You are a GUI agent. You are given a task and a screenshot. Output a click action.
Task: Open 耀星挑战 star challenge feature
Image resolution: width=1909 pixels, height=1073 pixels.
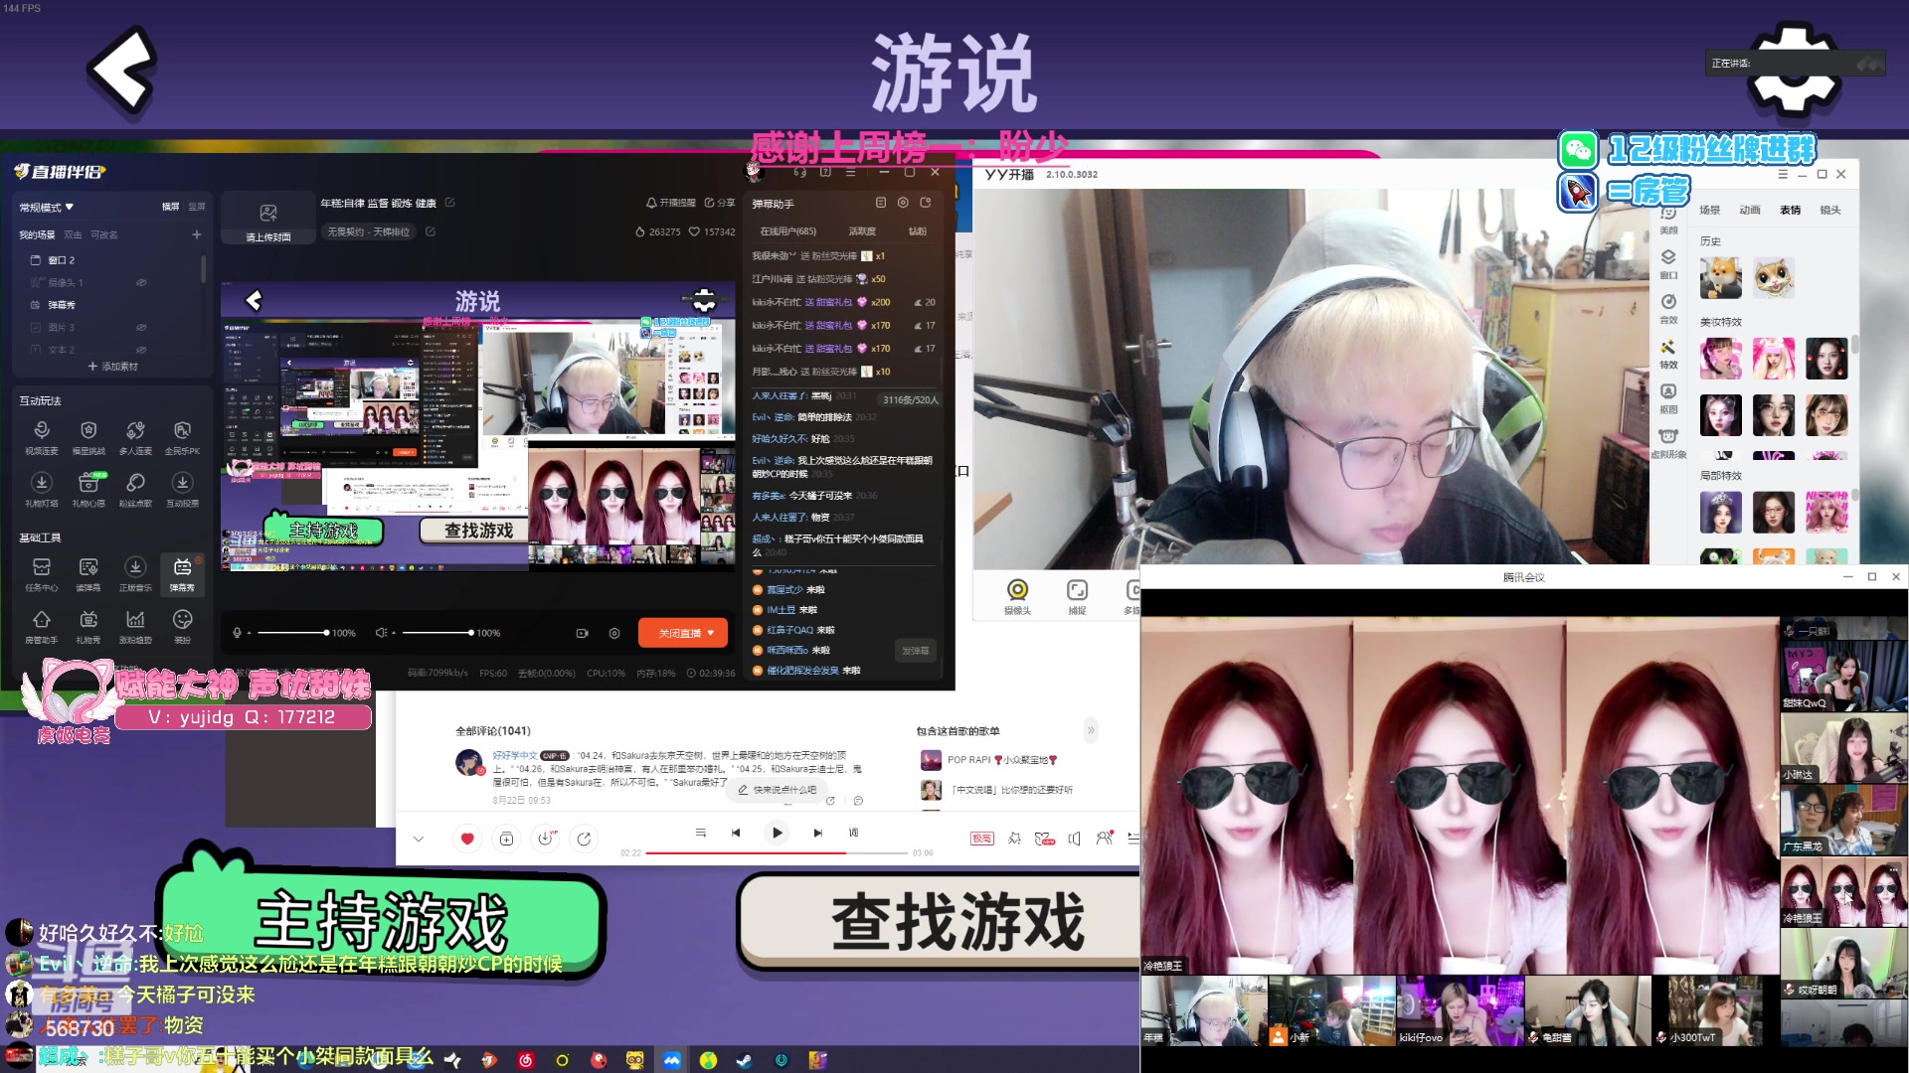pyautogui.click(x=88, y=436)
